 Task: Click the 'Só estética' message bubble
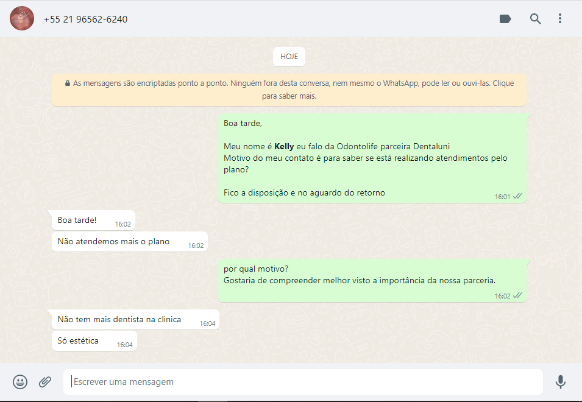[78, 340]
